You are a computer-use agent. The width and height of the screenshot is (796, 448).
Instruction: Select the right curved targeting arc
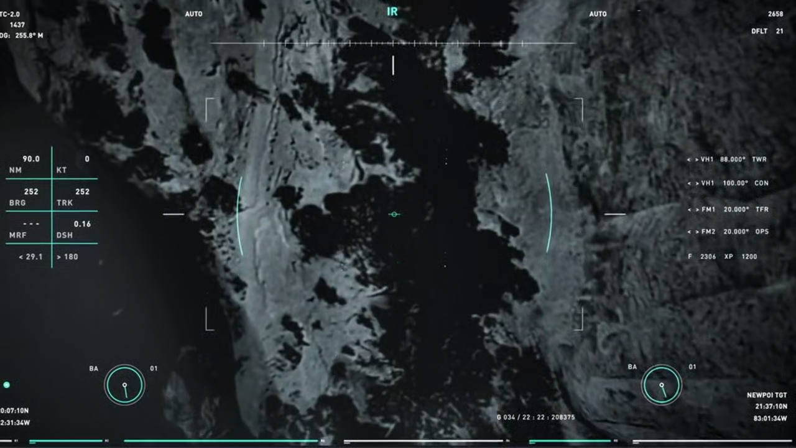click(x=548, y=213)
